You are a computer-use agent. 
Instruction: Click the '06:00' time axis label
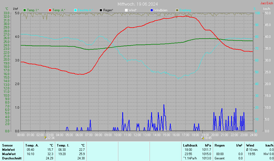79,135
